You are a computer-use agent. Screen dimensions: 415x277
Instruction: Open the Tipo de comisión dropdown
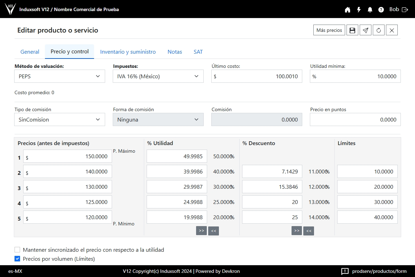(x=59, y=119)
